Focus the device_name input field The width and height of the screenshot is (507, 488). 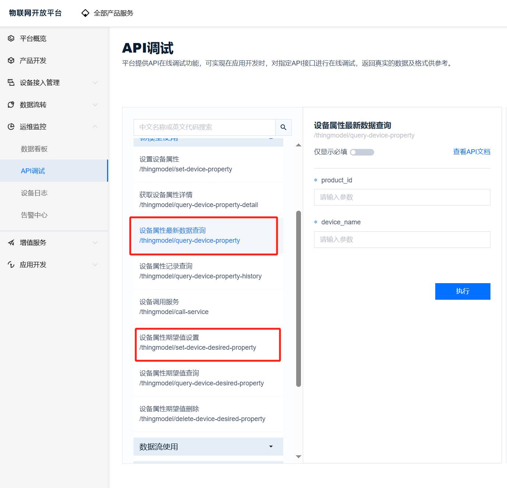pyautogui.click(x=402, y=239)
